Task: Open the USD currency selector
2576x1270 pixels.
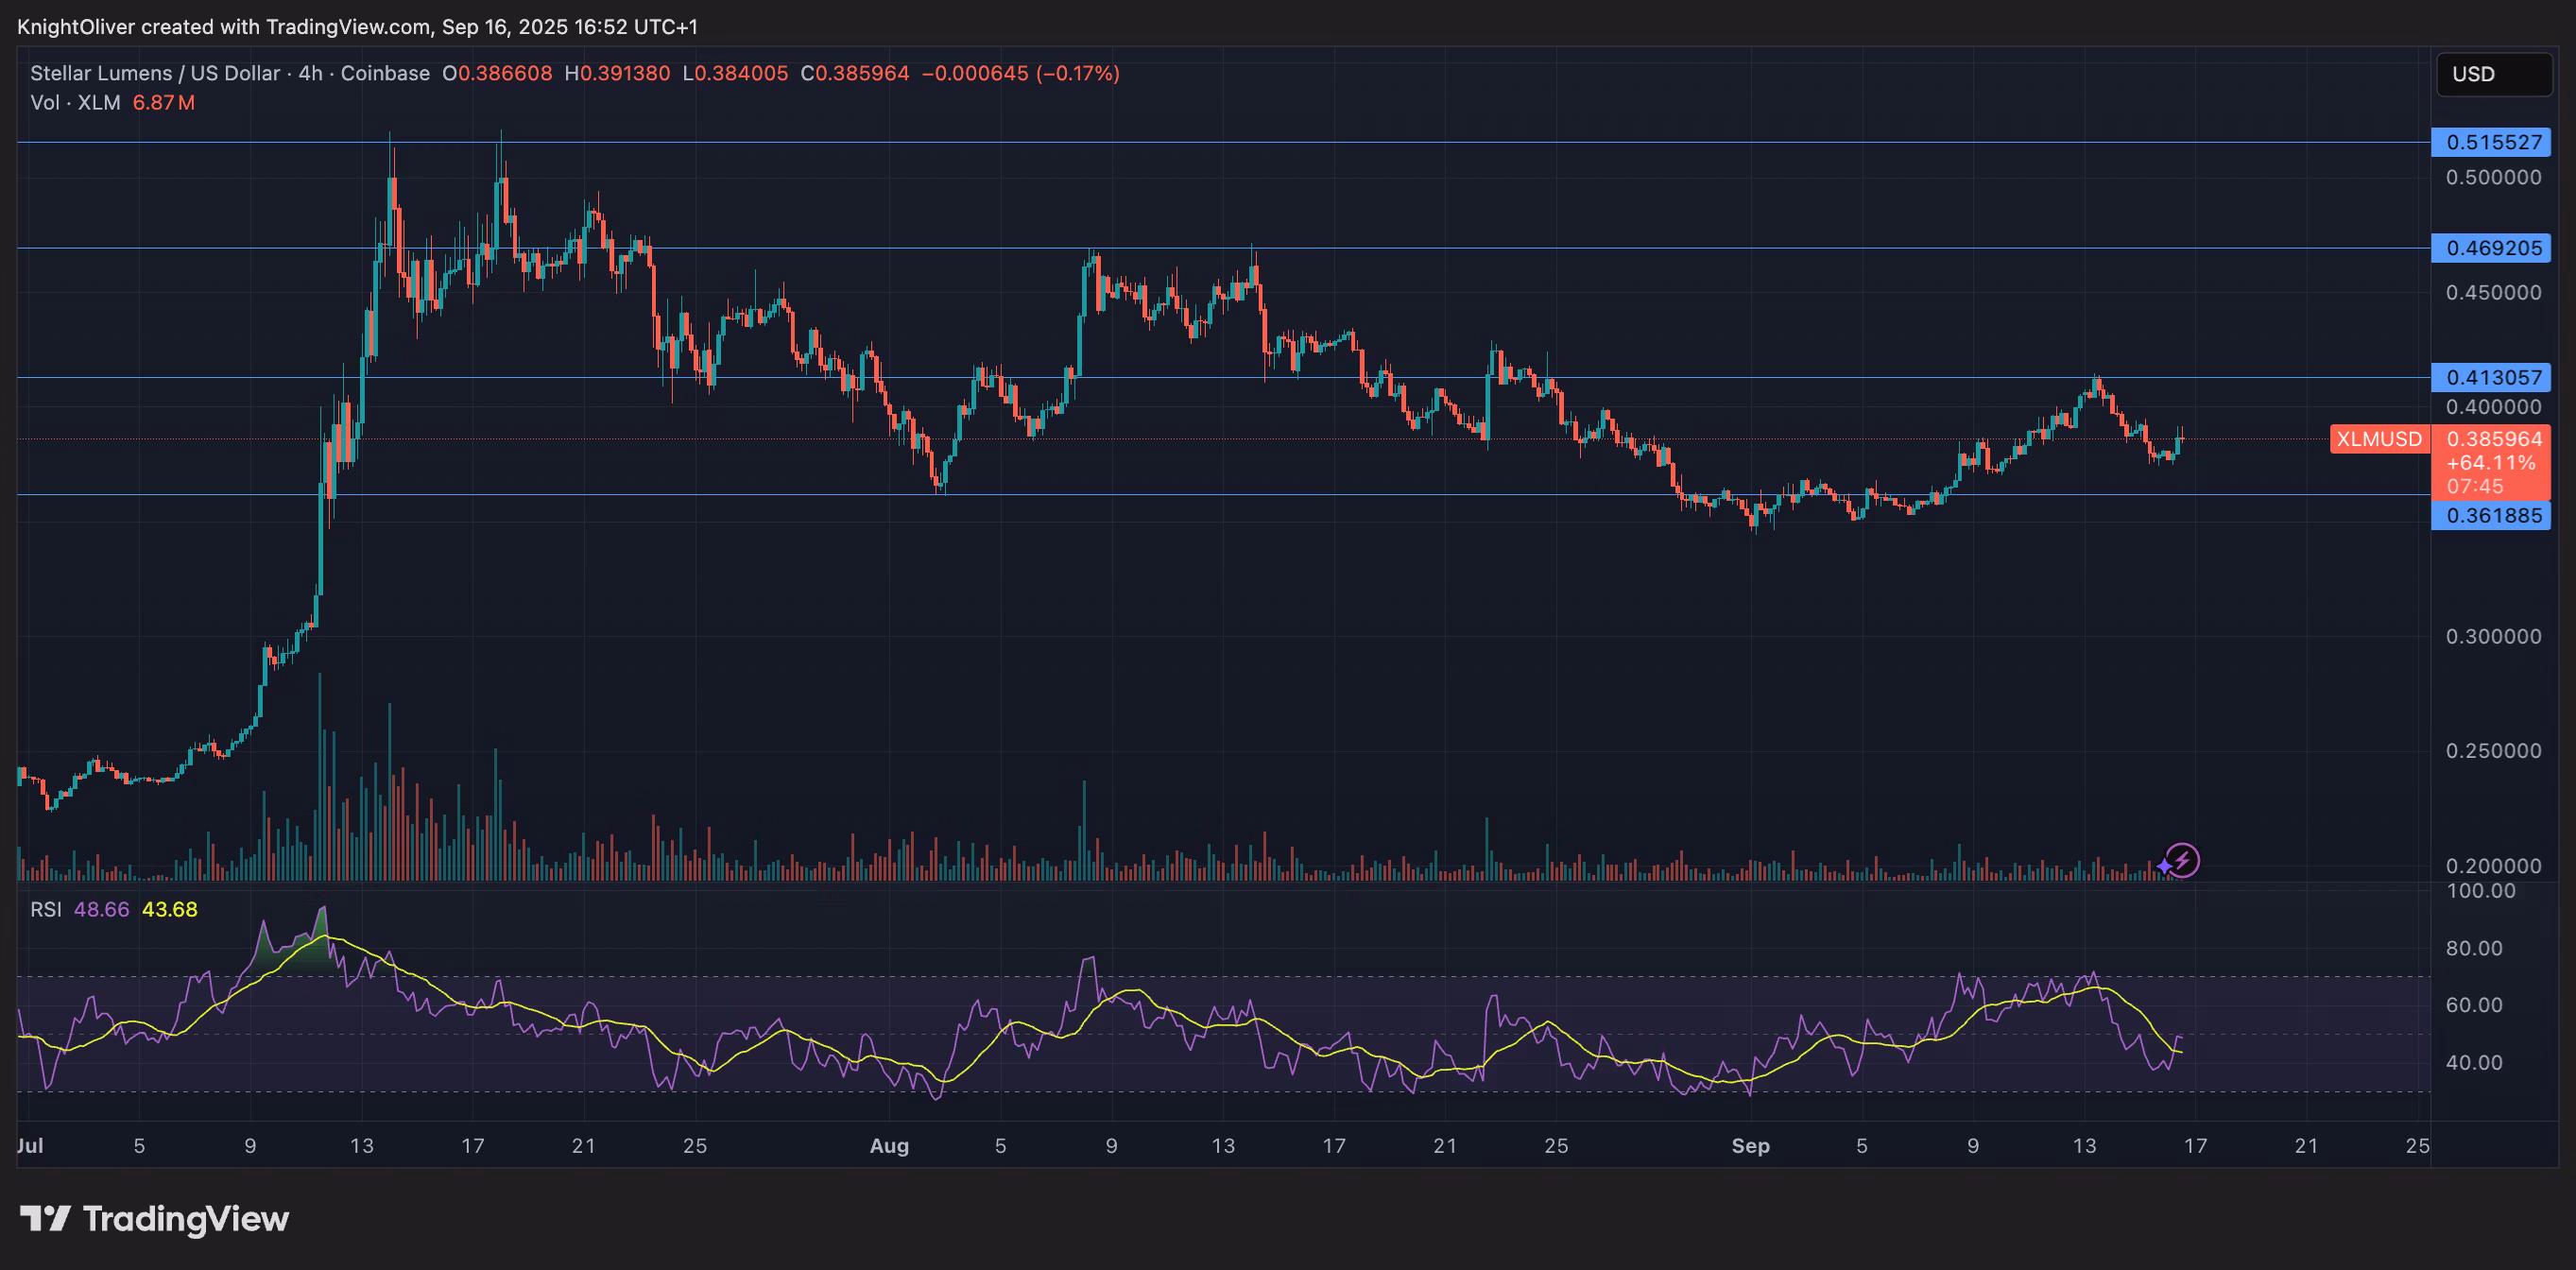Action: [x=2492, y=73]
